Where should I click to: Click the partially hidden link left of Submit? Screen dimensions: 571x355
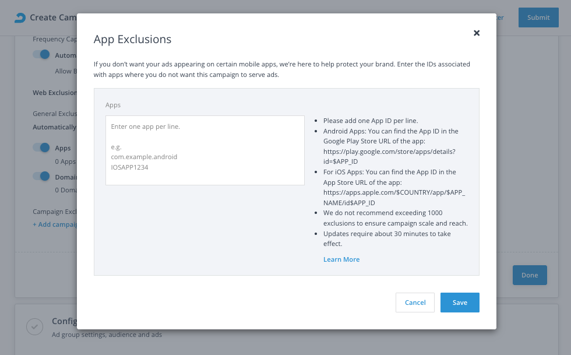[500, 17]
